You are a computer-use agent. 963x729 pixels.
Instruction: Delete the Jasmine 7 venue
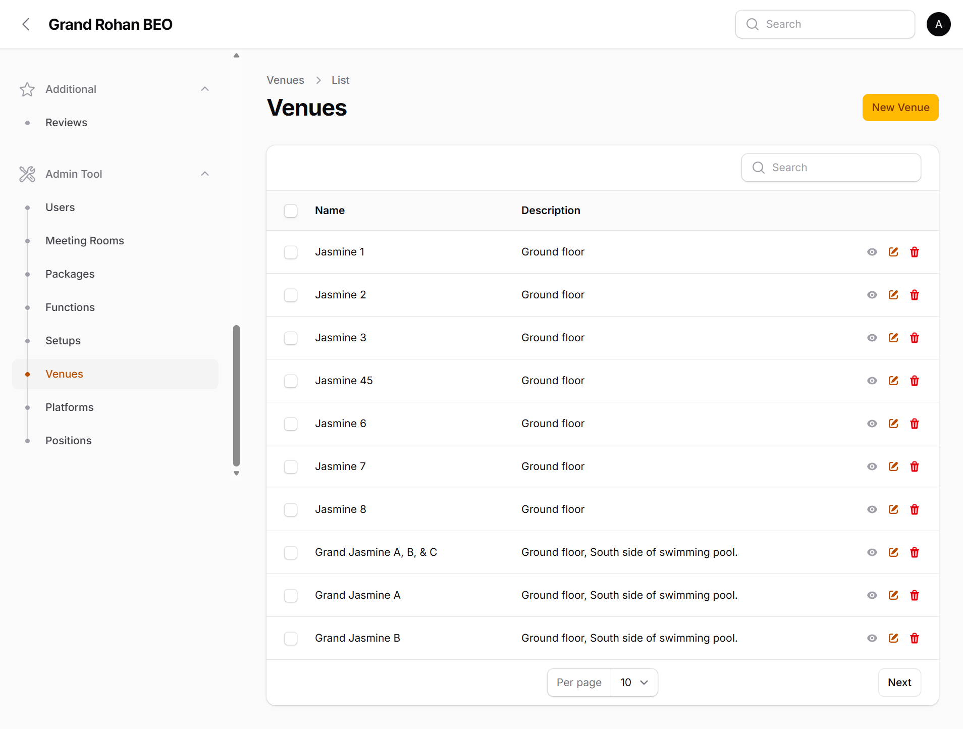pos(914,466)
